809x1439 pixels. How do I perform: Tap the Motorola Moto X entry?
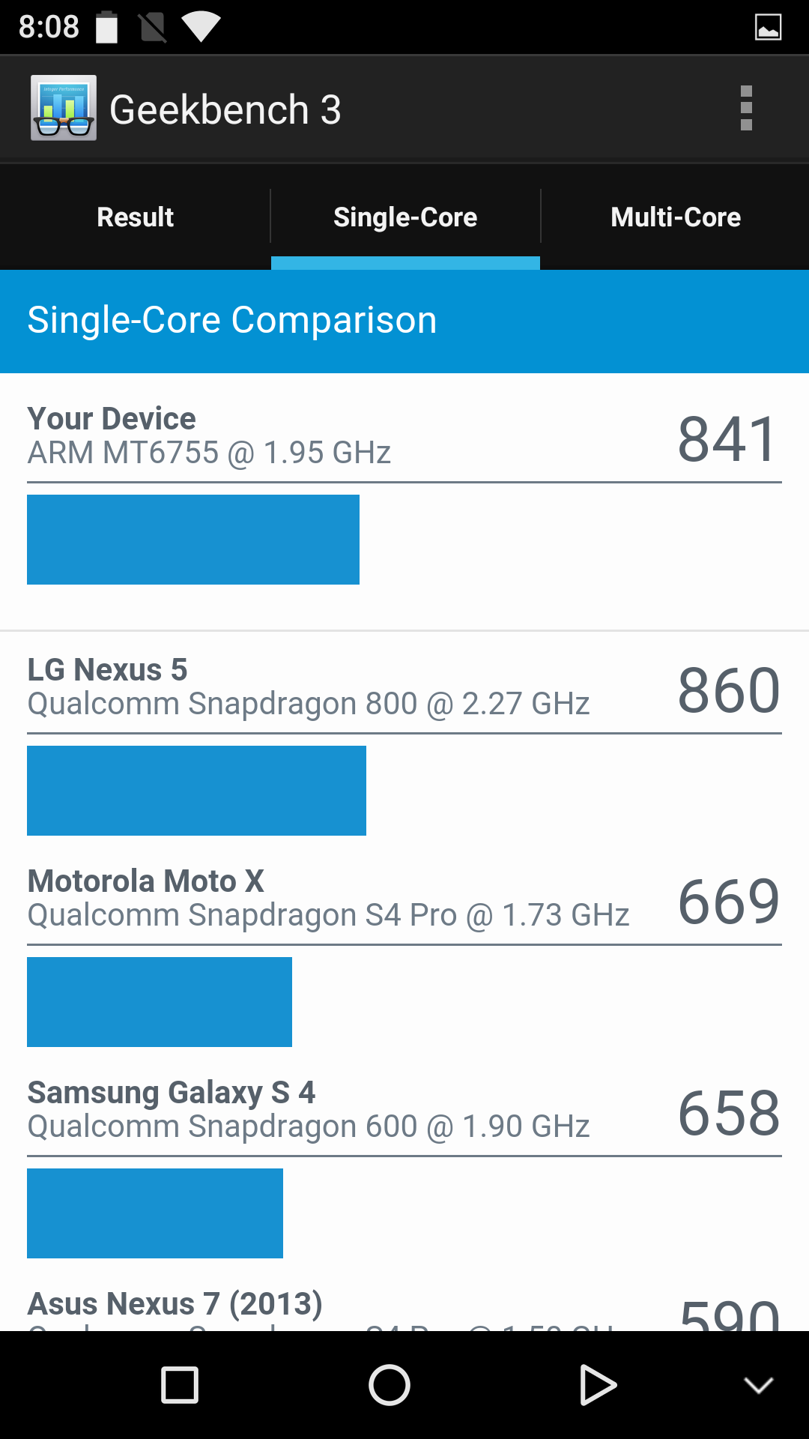point(328,899)
